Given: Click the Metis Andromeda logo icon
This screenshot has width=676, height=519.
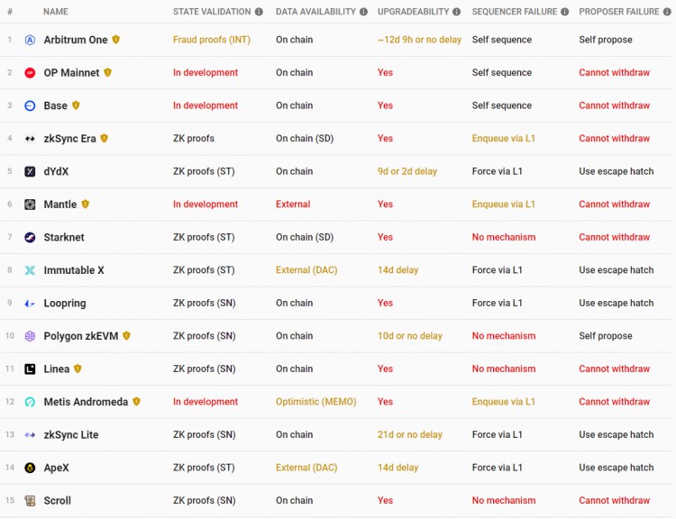Looking at the screenshot, I should (30, 402).
